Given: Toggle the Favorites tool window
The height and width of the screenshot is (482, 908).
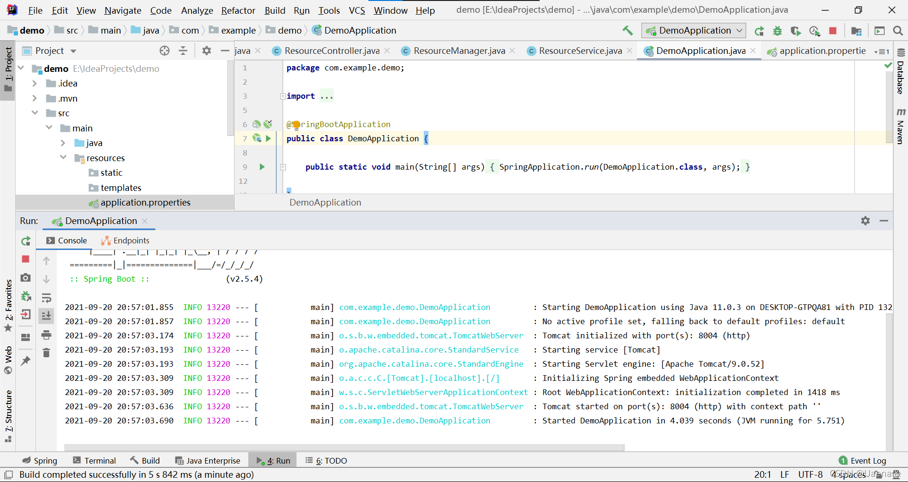Looking at the screenshot, I should 8,305.
